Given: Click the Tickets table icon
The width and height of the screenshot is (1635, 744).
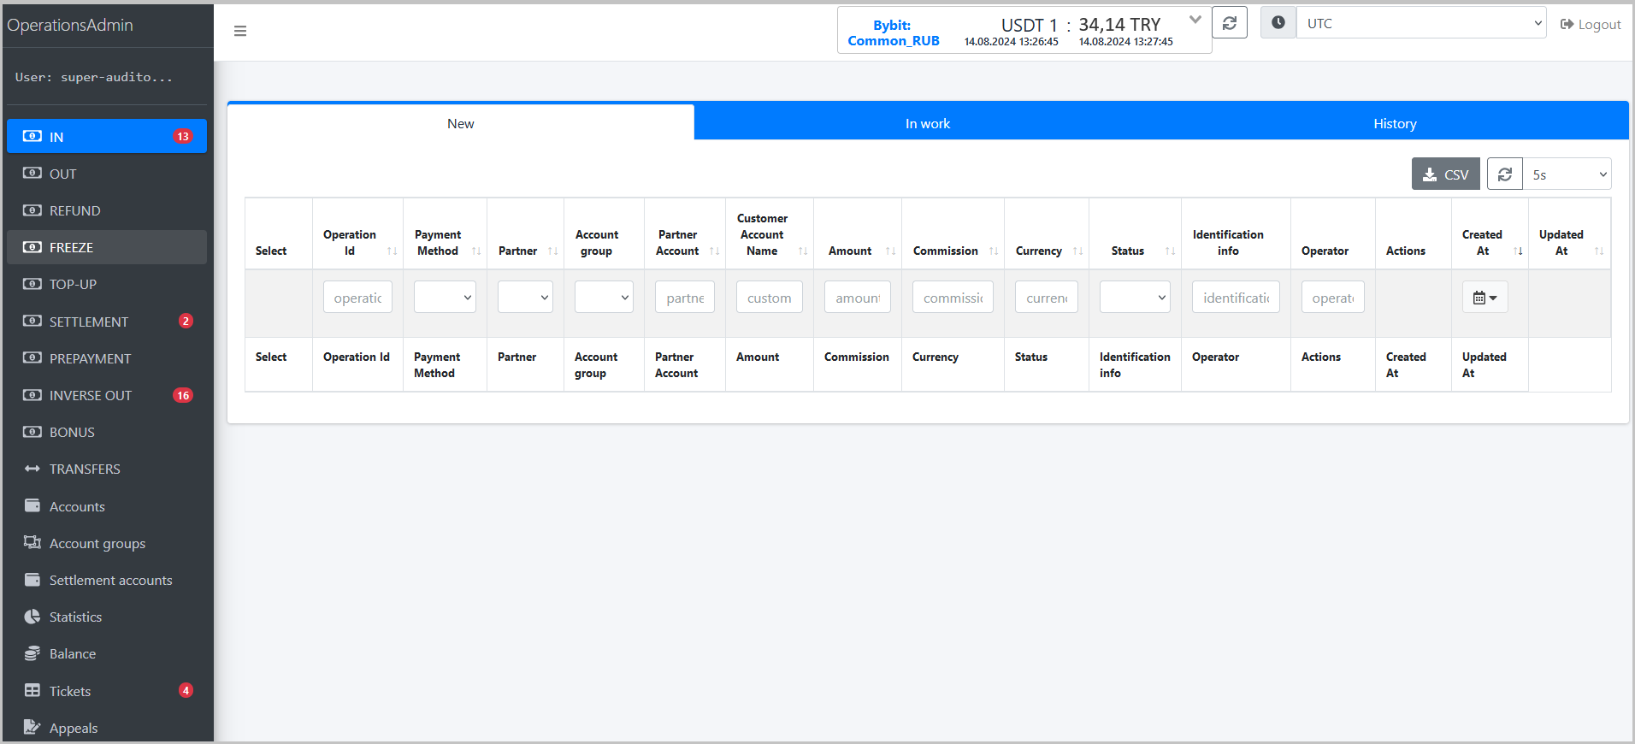Looking at the screenshot, I should (x=32, y=690).
